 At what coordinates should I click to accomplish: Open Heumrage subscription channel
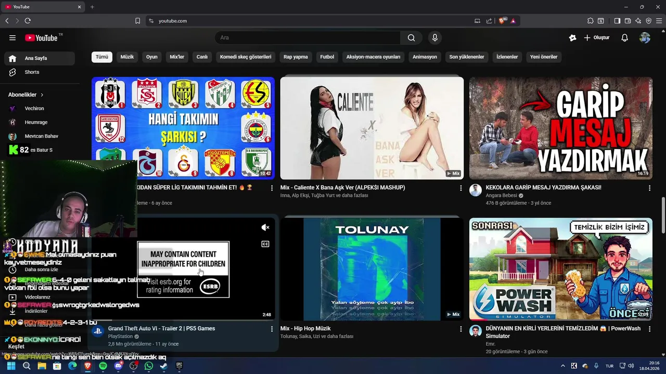(x=40, y=123)
